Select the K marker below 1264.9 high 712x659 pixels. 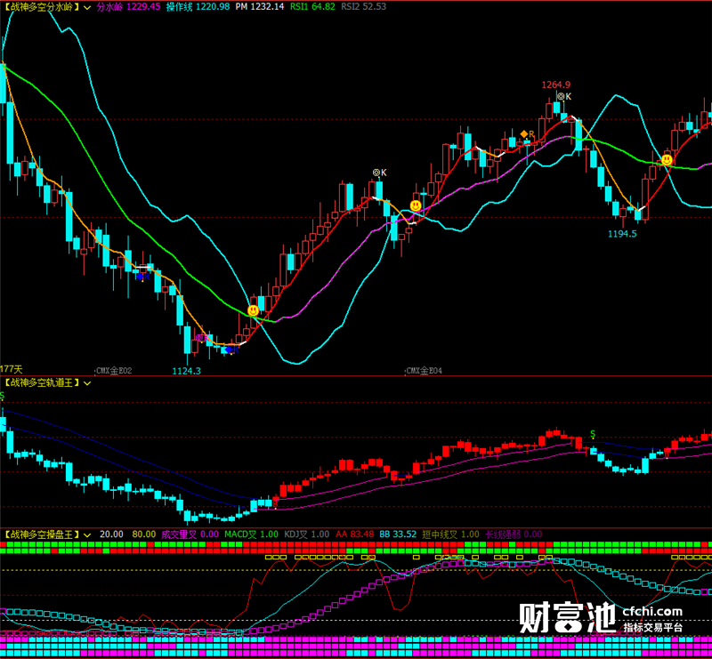564,96
